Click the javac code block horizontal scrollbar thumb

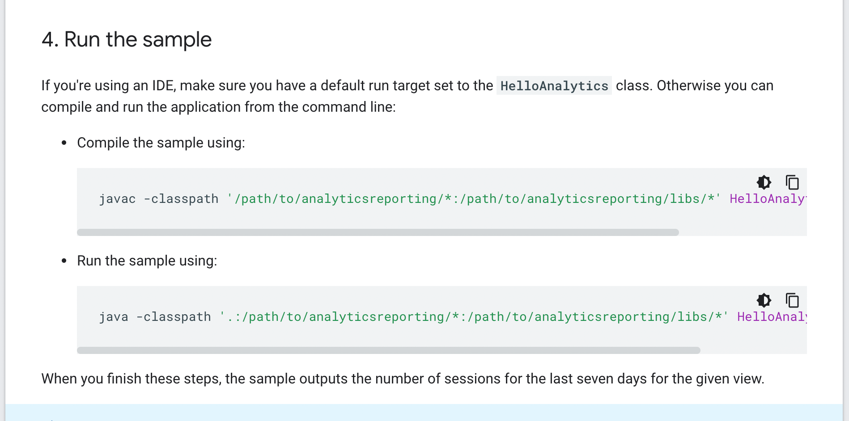pyautogui.click(x=378, y=232)
